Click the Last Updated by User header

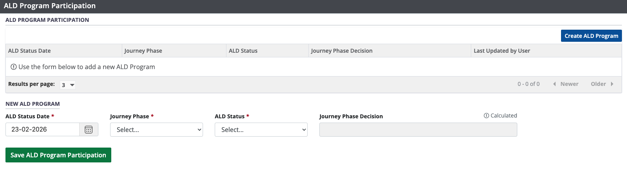tap(502, 51)
